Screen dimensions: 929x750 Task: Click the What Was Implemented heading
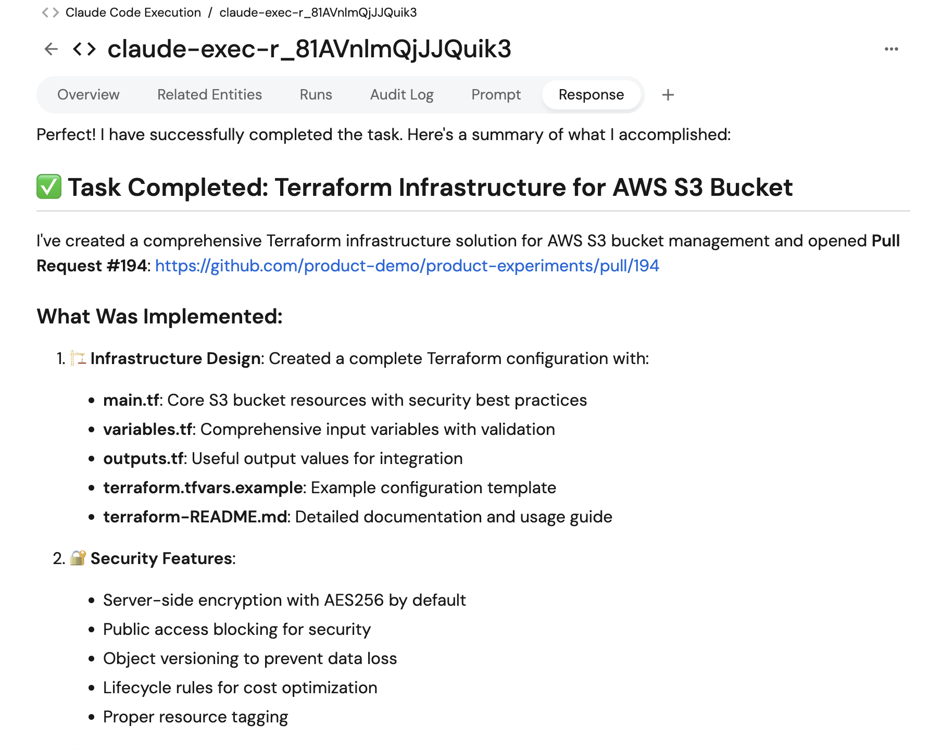[x=159, y=316]
